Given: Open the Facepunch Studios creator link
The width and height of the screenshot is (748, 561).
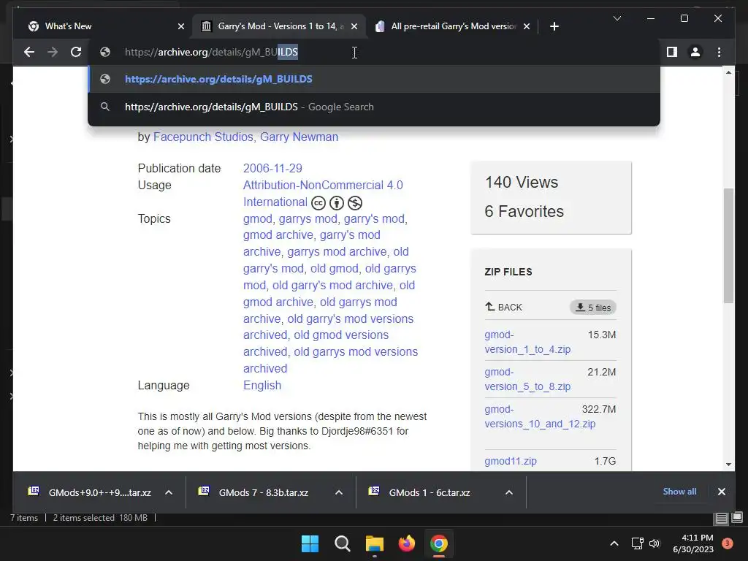Looking at the screenshot, I should 203,137.
